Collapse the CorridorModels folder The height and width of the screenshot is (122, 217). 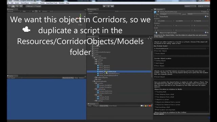(x=93, y=58)
